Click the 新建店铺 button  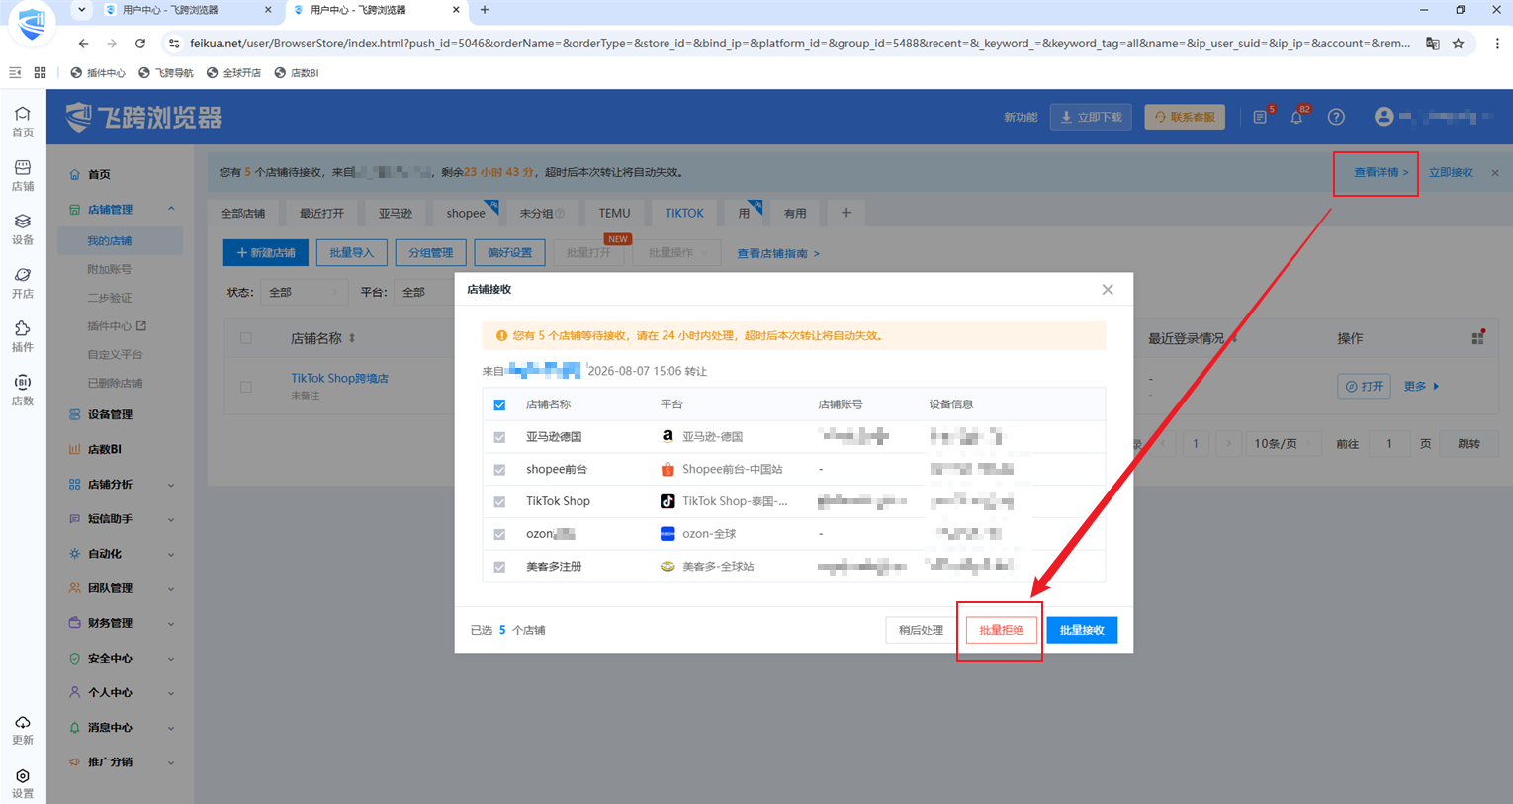click(266, 253)
